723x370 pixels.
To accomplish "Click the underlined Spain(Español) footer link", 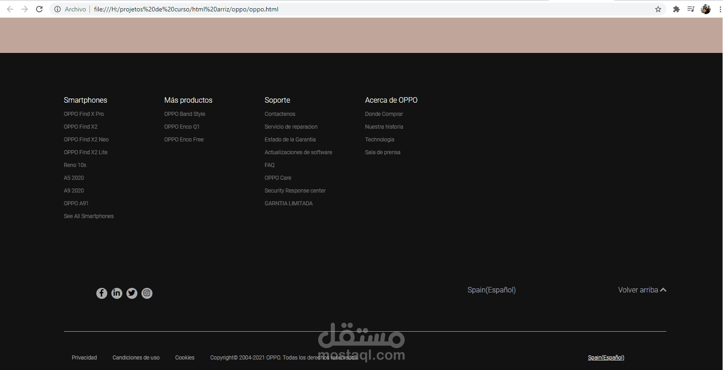I will point(606,358).
